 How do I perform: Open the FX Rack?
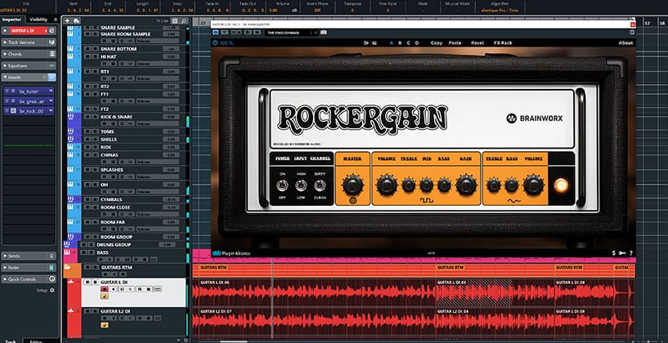[503, 42]
